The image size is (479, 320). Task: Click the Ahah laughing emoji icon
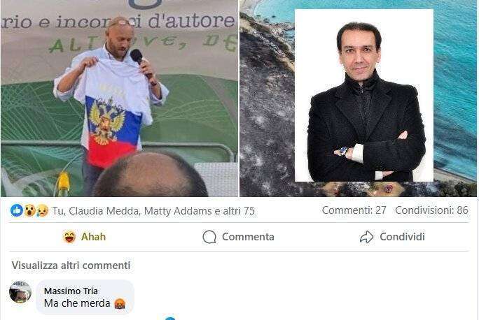pos(69,237)
